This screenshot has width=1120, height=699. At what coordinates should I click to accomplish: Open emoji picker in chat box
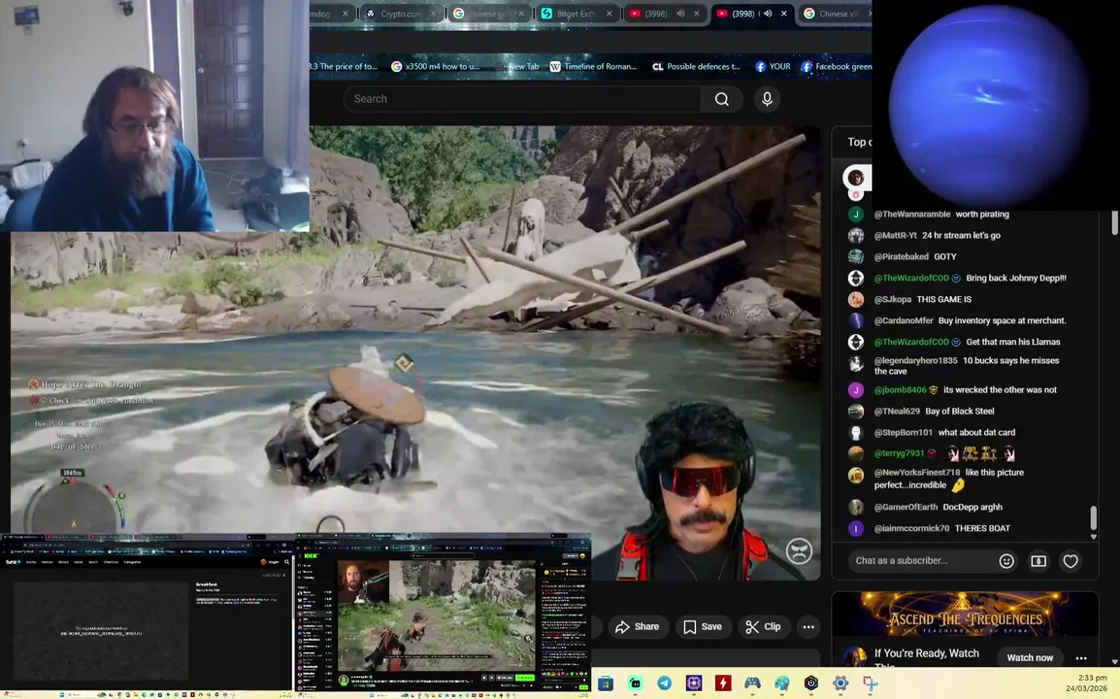tap(1006, 561)
